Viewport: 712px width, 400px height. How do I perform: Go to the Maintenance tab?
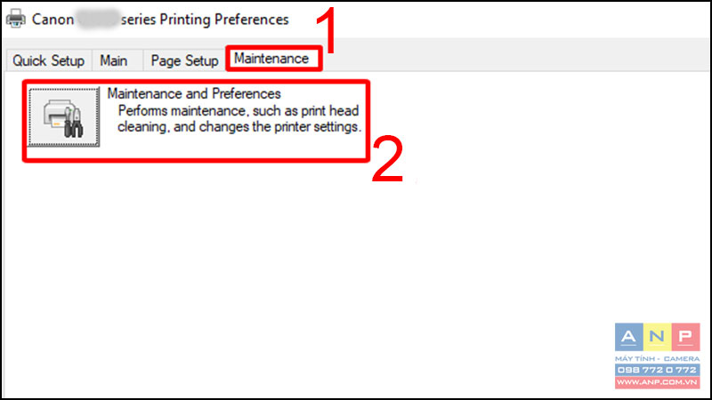tap(271, 59)
